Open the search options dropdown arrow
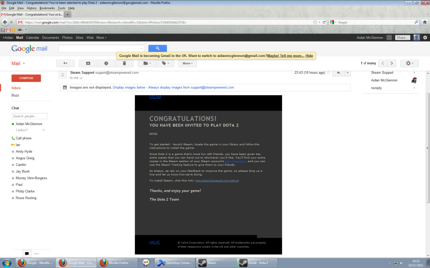The width and height of the screenshot is (430, 268). click(142, 49)
